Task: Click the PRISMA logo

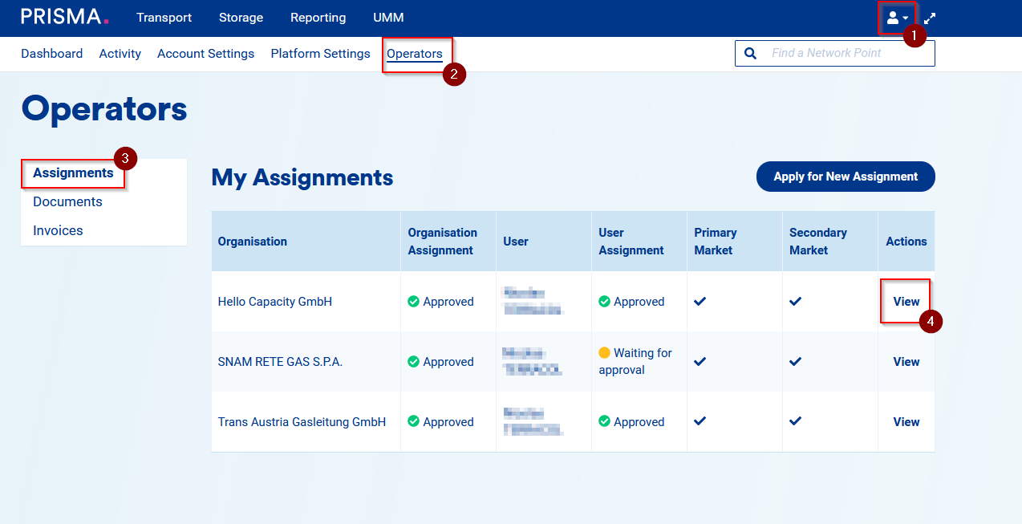Action: coord(64,17)
